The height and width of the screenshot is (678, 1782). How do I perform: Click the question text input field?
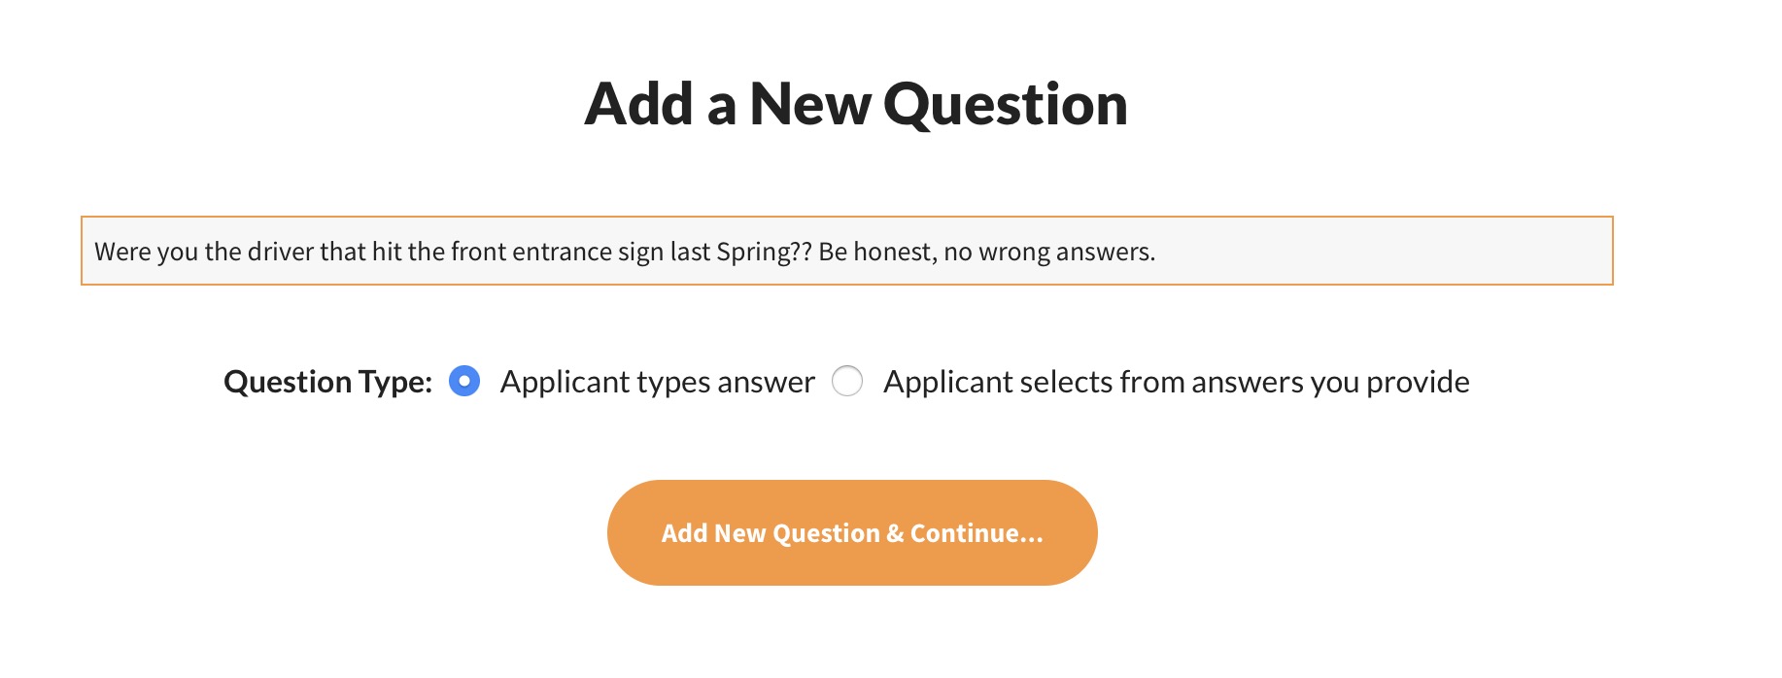tap(845, 252)
